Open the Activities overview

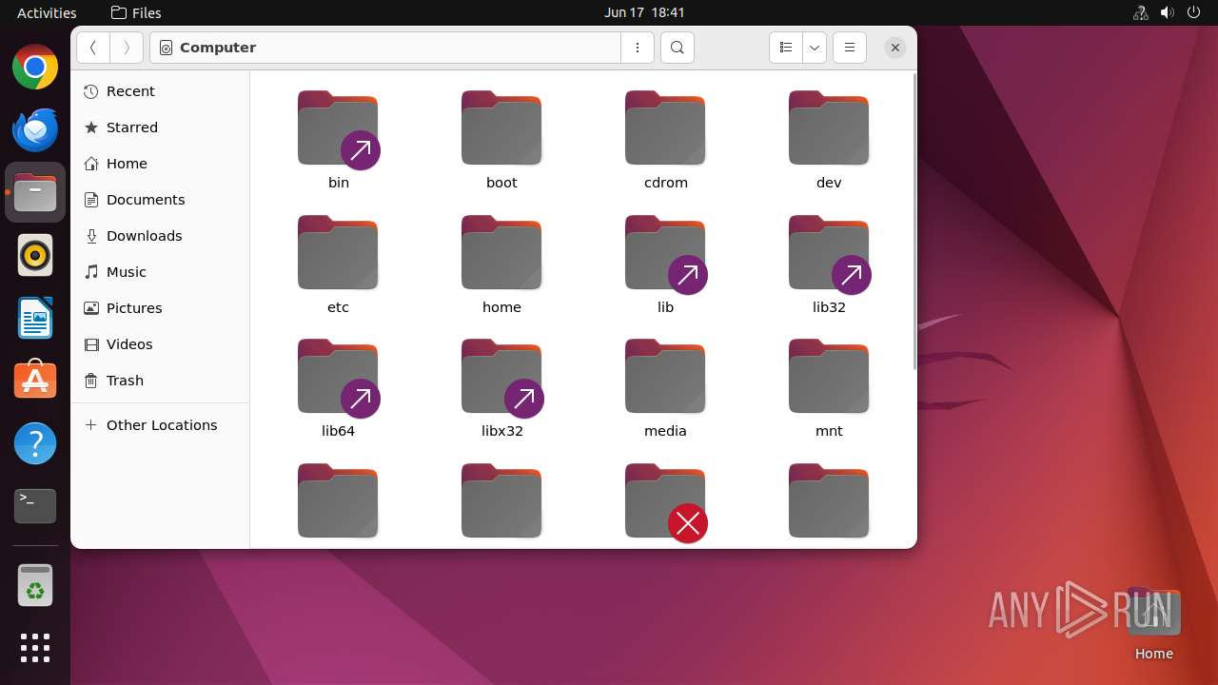(x=47, y=12)
